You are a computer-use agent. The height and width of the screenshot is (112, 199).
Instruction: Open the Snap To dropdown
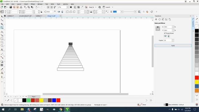(96, 7)
